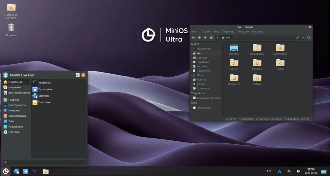Select the Documents folder icon in file view
This screenshot has width=330, height=176.
[257, 48]
